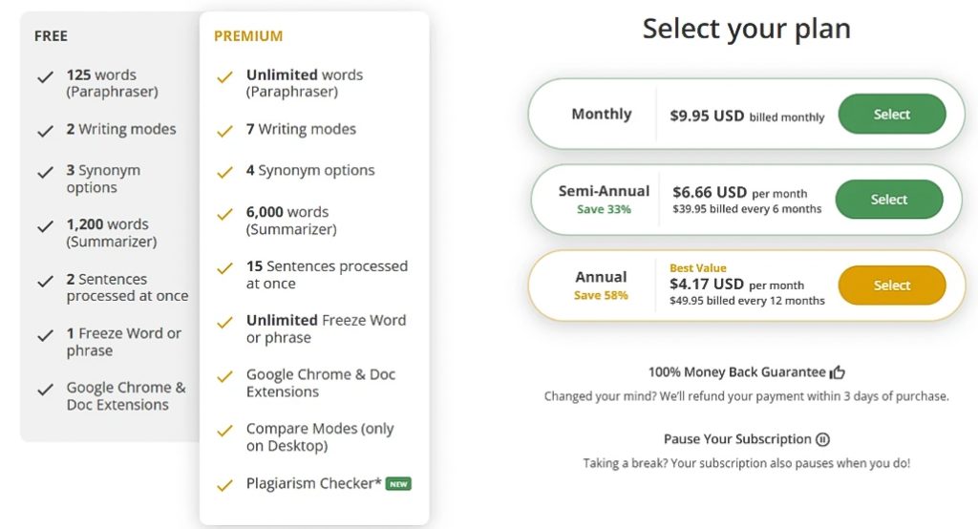Click the green NEW badge near Plagiarism Checker
978x529 pixels.
[398, 484]
